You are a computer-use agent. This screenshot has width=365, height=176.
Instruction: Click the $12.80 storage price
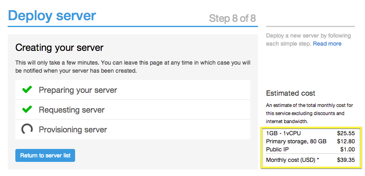tap(346, 141)
